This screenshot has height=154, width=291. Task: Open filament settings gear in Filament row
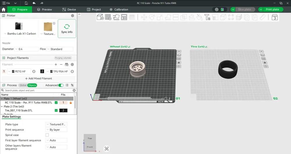click(72, 64)
